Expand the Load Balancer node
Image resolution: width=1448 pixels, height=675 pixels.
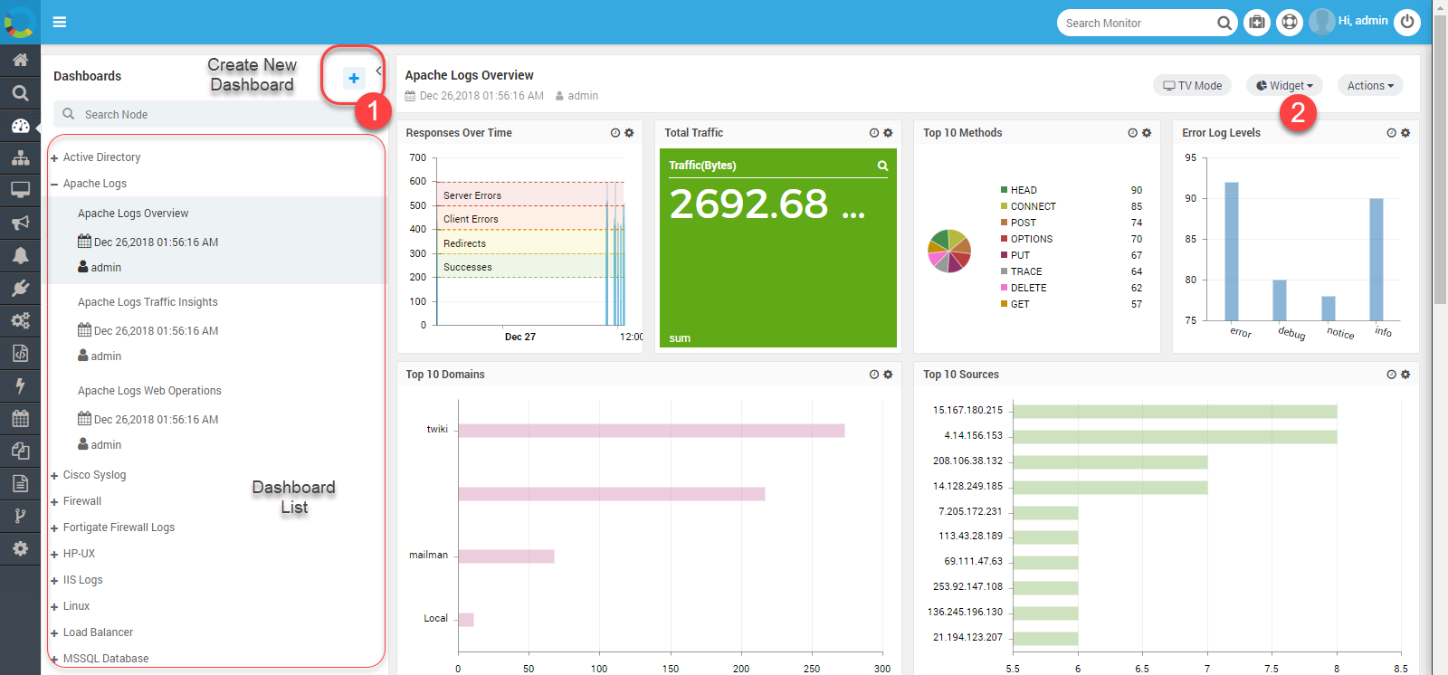54,633
